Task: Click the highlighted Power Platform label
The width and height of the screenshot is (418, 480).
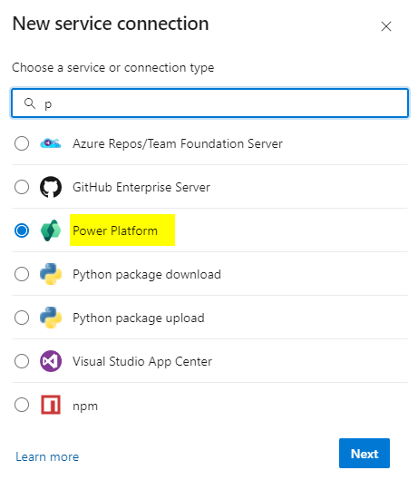Action: (x=115, y=230)
